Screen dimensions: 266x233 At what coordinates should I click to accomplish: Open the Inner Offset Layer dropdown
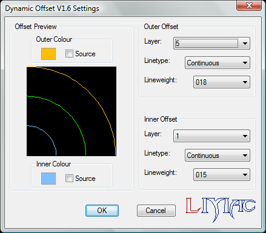coord(211,136)
